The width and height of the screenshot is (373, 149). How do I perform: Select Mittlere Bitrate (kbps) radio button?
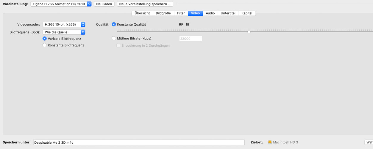click(114, 38)
